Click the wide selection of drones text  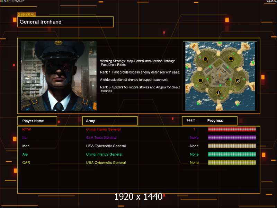pos(134,80)
